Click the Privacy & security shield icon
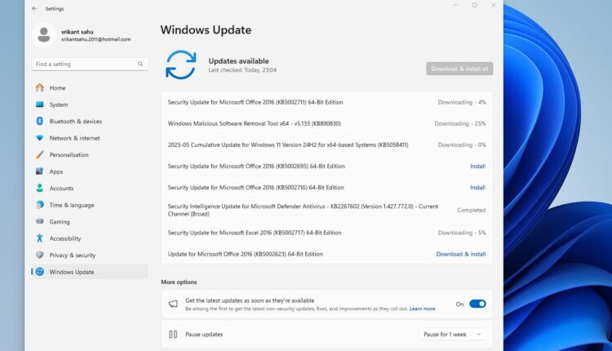The image size is (612, 351). pos(39,255)
